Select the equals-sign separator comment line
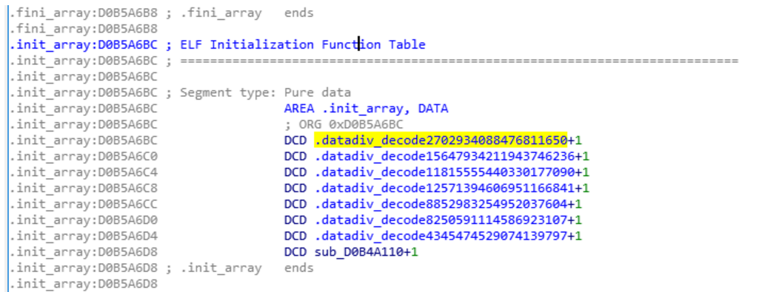773x292 pixels. (460, 61)
